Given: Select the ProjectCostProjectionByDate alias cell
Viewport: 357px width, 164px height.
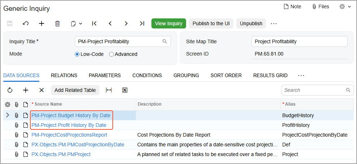Looking at the screenshot, I should (x=317, y=135).
